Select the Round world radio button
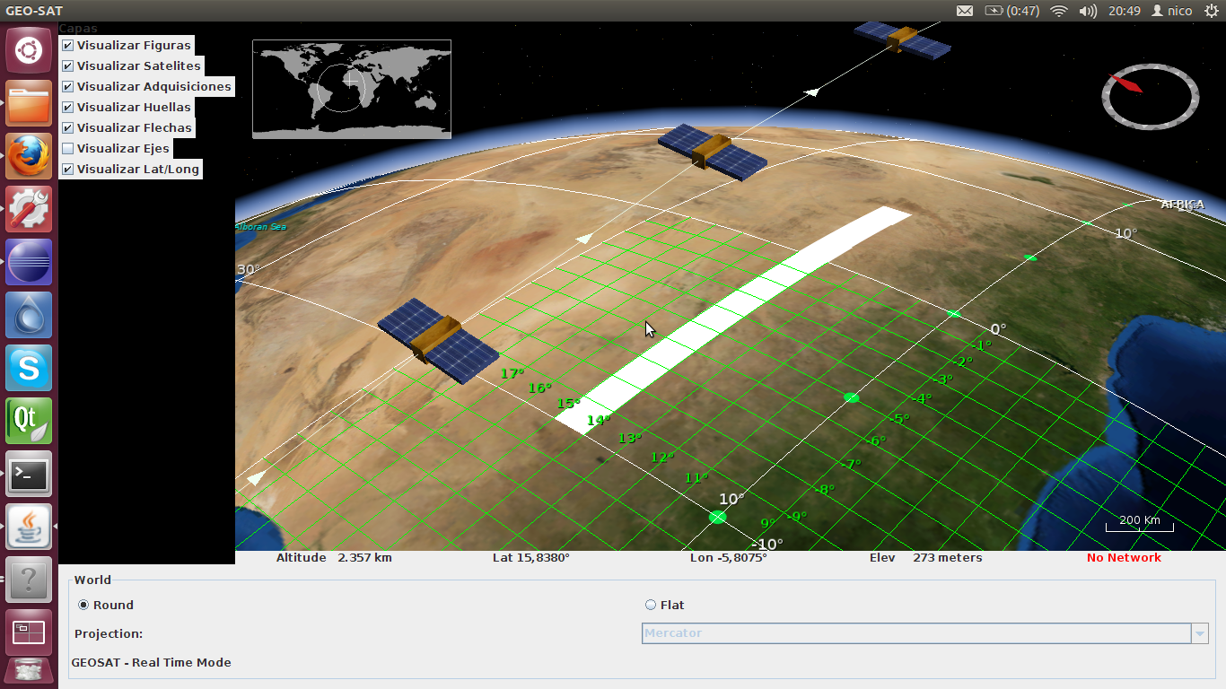The width and height of the screenshot is (1226, 689). [83, 606]
